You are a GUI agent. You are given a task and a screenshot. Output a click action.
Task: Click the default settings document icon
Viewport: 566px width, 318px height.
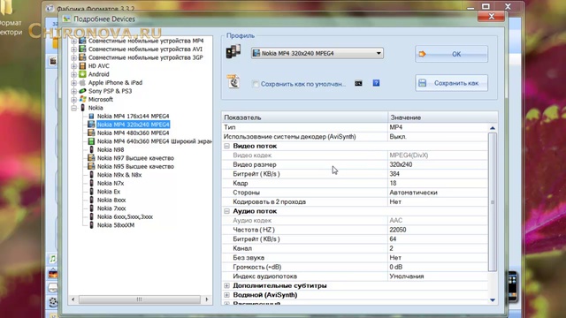click(233, 81)
